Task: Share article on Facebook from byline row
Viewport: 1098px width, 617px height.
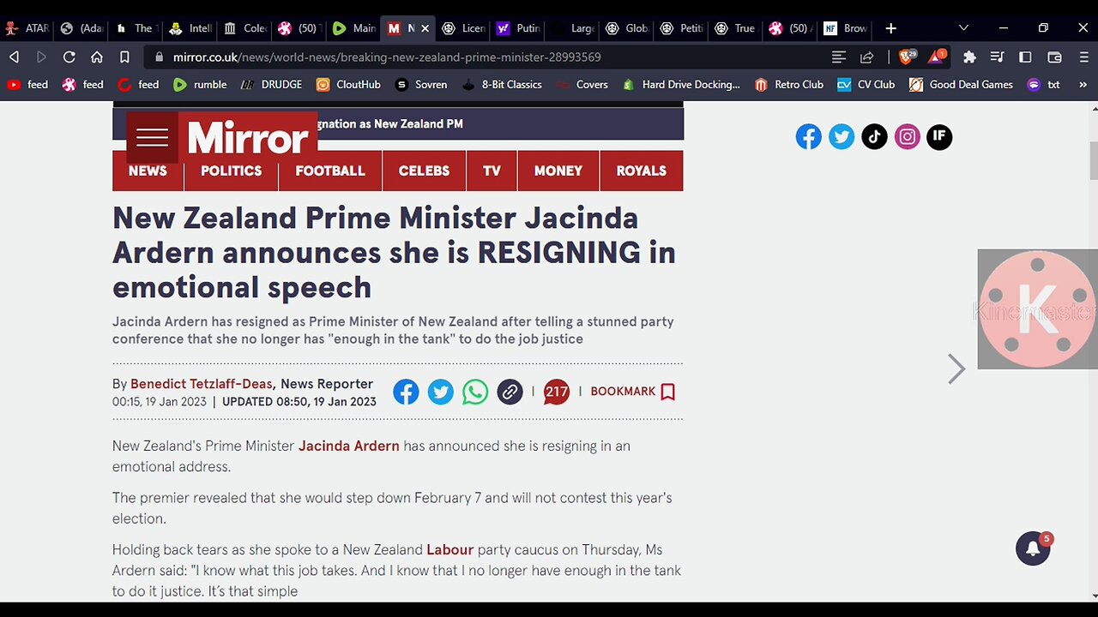Action: (x=406, y=392)
